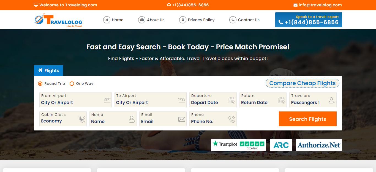The image size is (376, 172).
Task: Click the Compare Cheap Flights link
Action: coord(302,83)
